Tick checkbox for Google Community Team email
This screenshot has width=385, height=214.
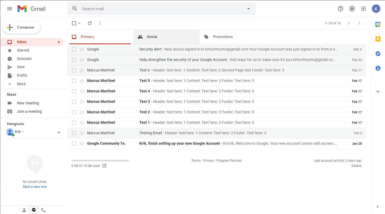[x=74, y=144]
